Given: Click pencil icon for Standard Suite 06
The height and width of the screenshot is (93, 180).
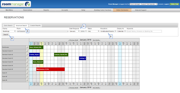Looking at the screenshot, I should 27,69.
